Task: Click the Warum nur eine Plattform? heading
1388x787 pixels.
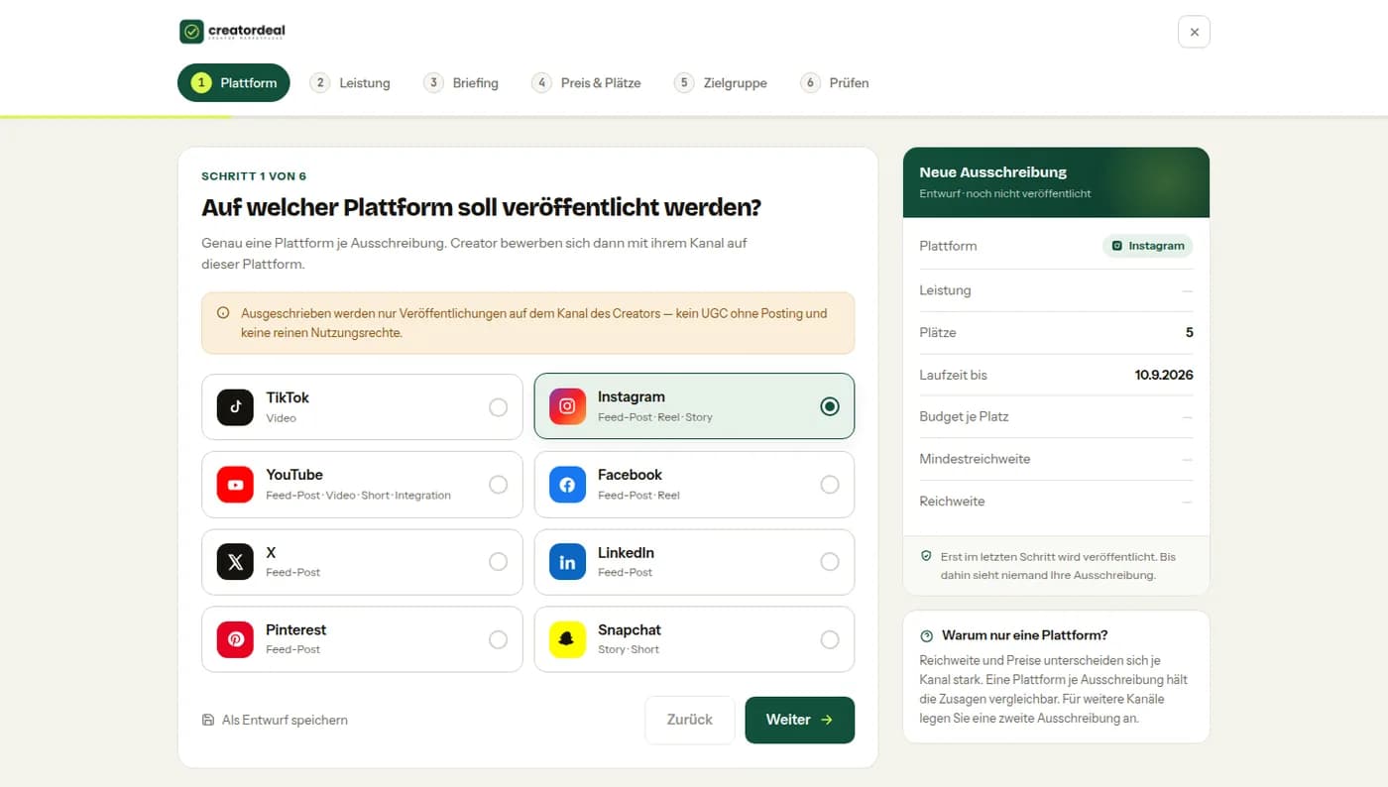Action: (x=1024, y=635)
